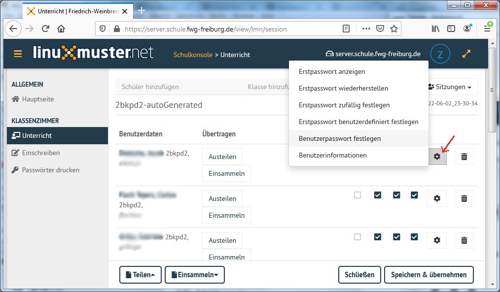Toggle fullscreen with the orange expand arrows icon
Image resolution: width=500 pixels, height=292 pixels.
(466, 54)
